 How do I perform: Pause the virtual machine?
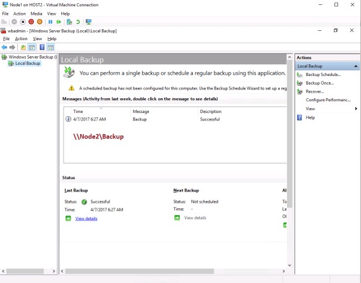[x=51, y=22]
